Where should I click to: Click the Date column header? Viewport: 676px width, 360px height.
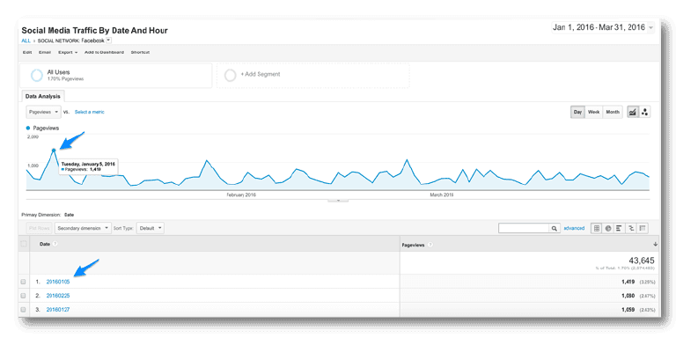pyautogui.click(x=45, y=244)
